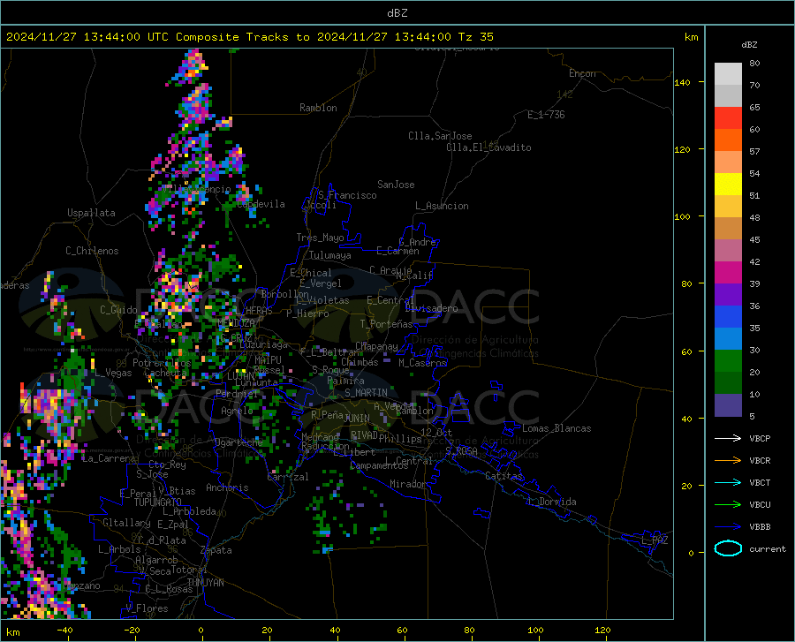
Task: Click the green VBCU arrow legend icon
Action: pos(728,505)
